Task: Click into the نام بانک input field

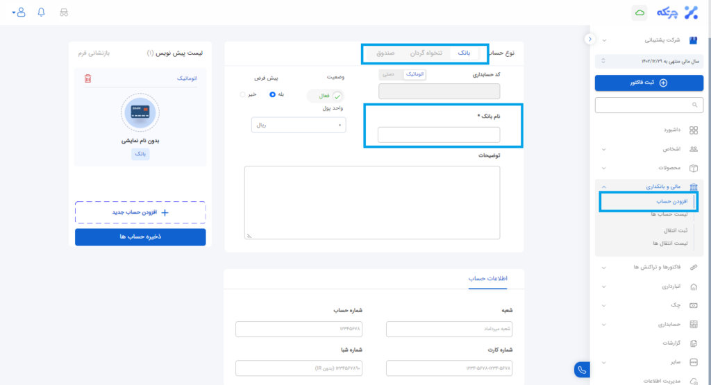Action: [x=439, y=135]
